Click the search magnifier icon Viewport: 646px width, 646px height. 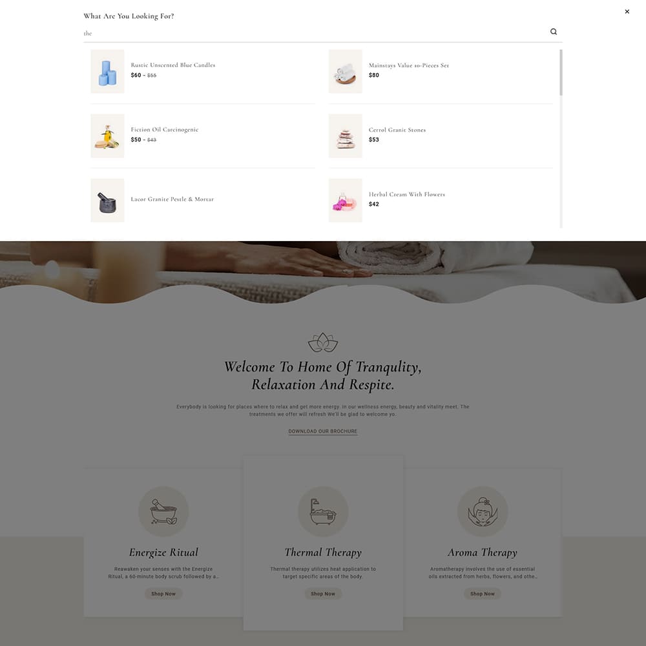[x=554, y=32]
